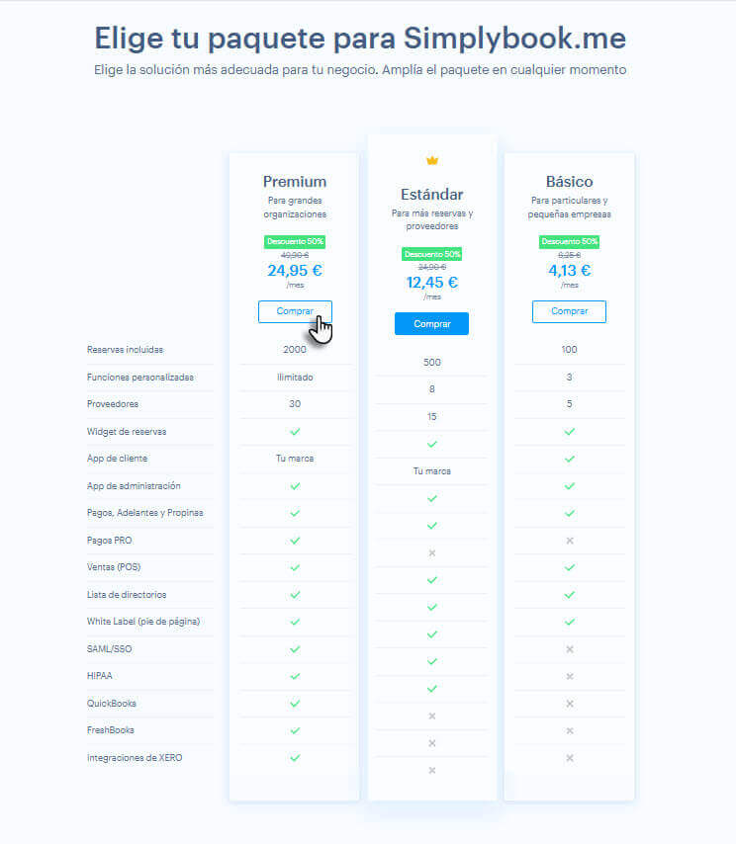Screen dimensions: 736x844
Task: Click the Reservas incluidas row label
Action: tap(125, 350)
